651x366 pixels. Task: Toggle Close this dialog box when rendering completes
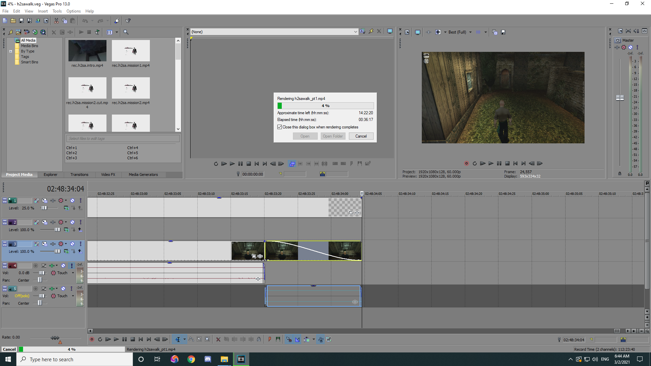[x=280, y=127]
